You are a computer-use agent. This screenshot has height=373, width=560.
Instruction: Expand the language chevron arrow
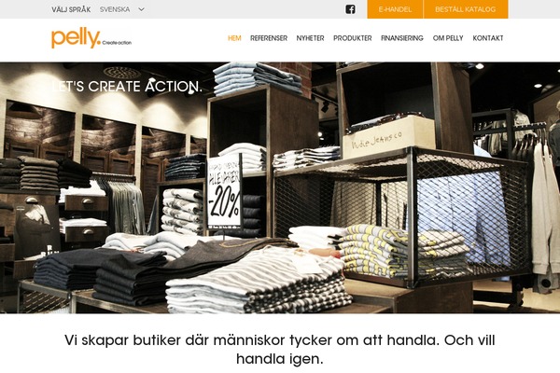pyautogui.click(x=142, y=9)
